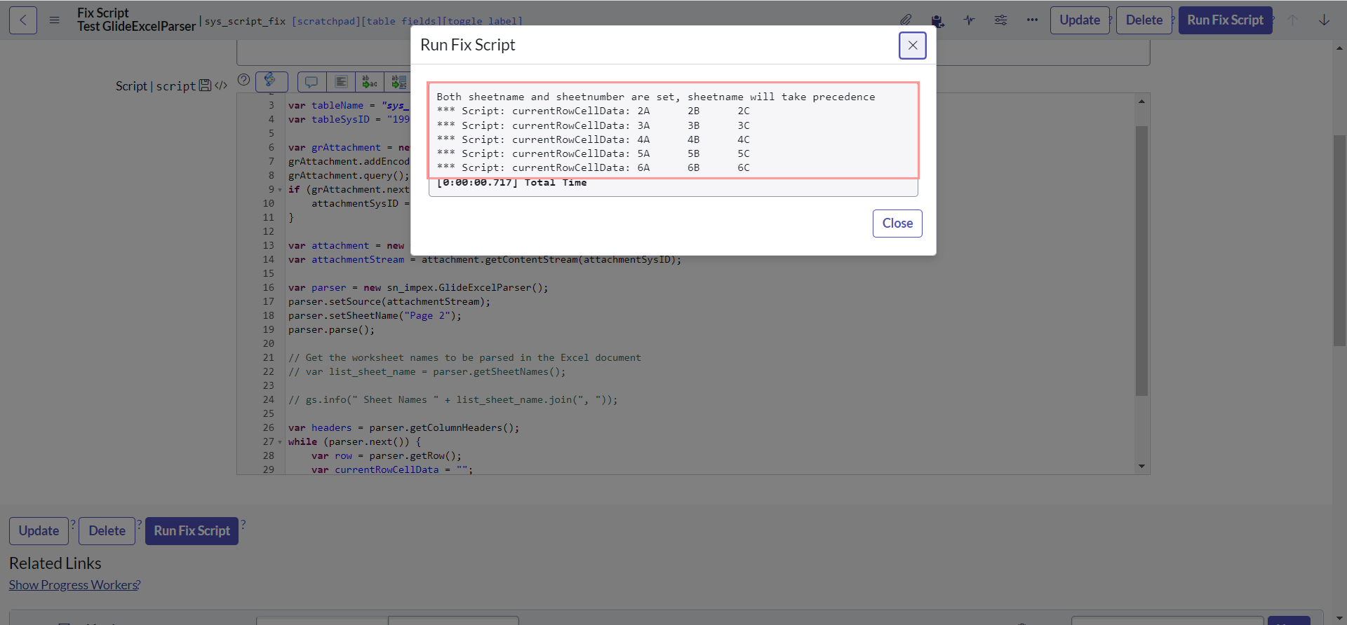Click the save icon beside Script label
This screenshot has height=625, width=1347.
205,85
